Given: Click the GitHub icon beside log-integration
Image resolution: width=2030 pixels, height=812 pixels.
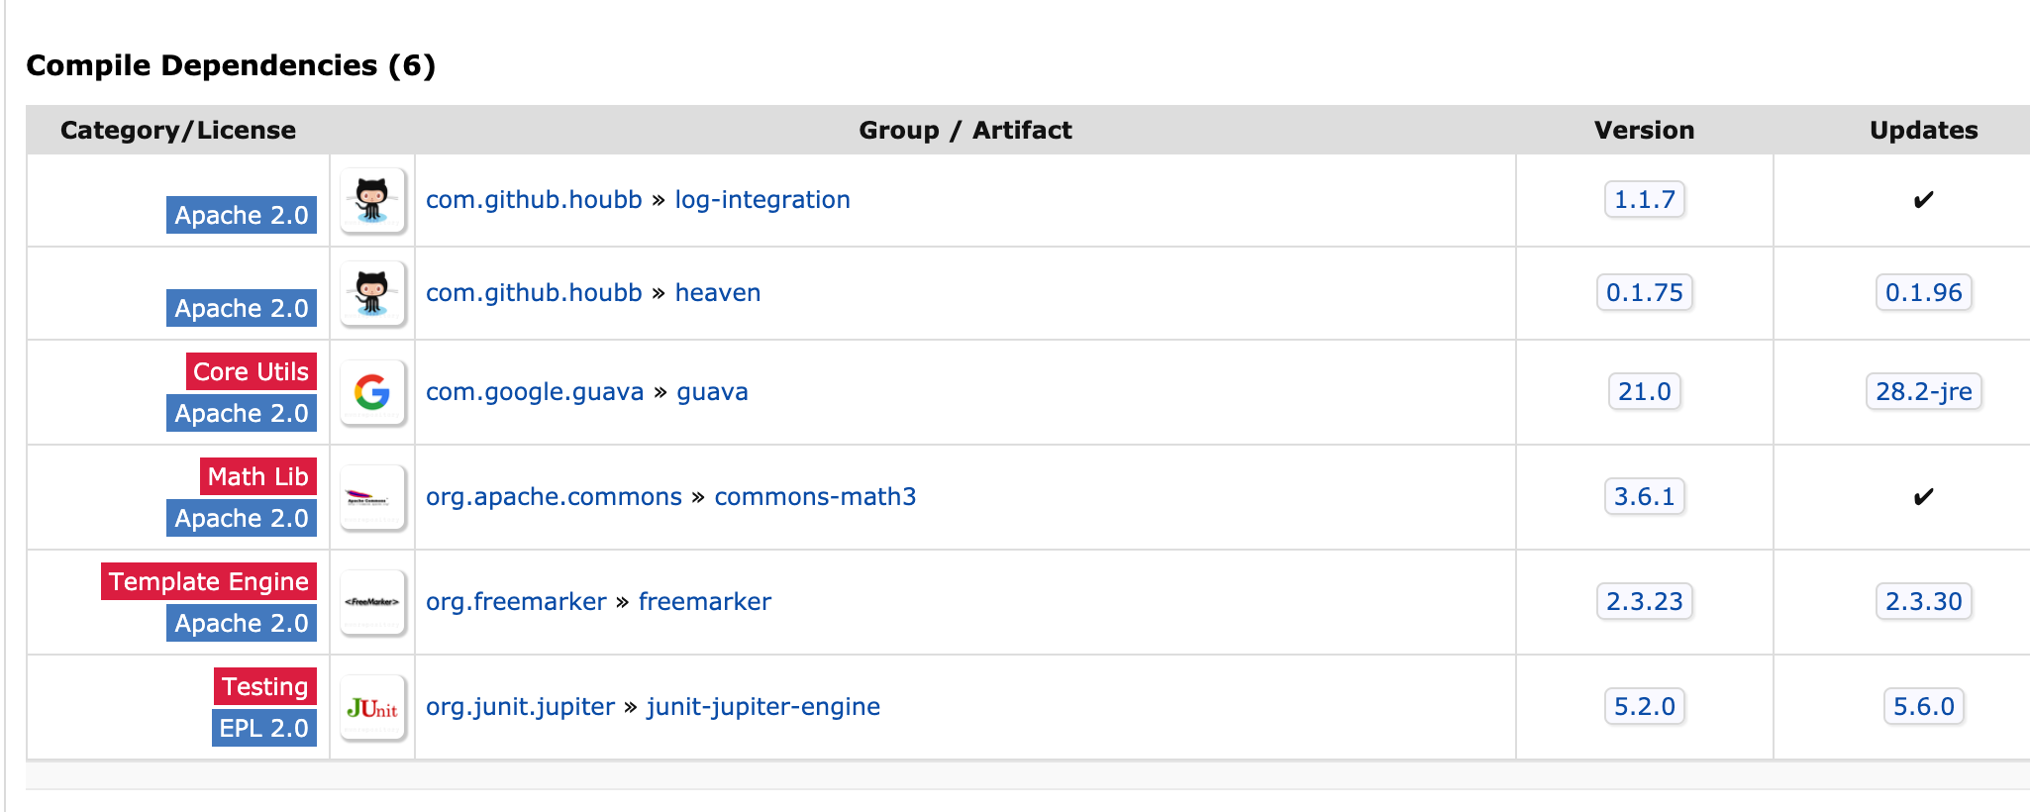Looking at the screenshot, I should 372,200.
